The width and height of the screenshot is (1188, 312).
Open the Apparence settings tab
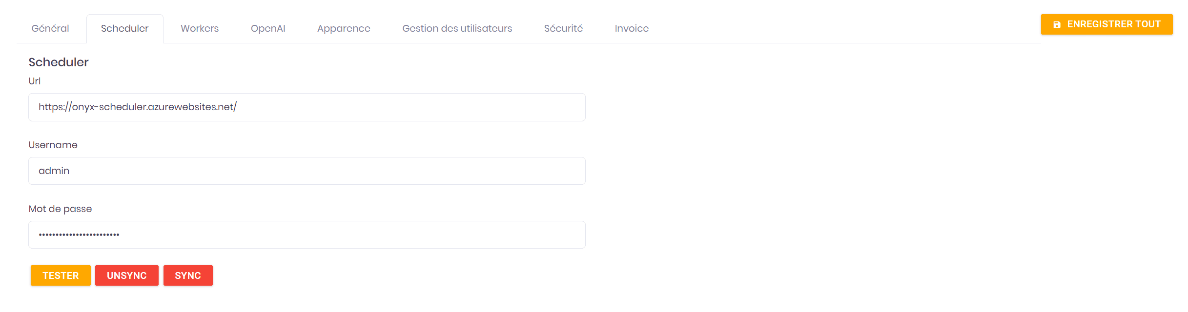click(344, 28)
